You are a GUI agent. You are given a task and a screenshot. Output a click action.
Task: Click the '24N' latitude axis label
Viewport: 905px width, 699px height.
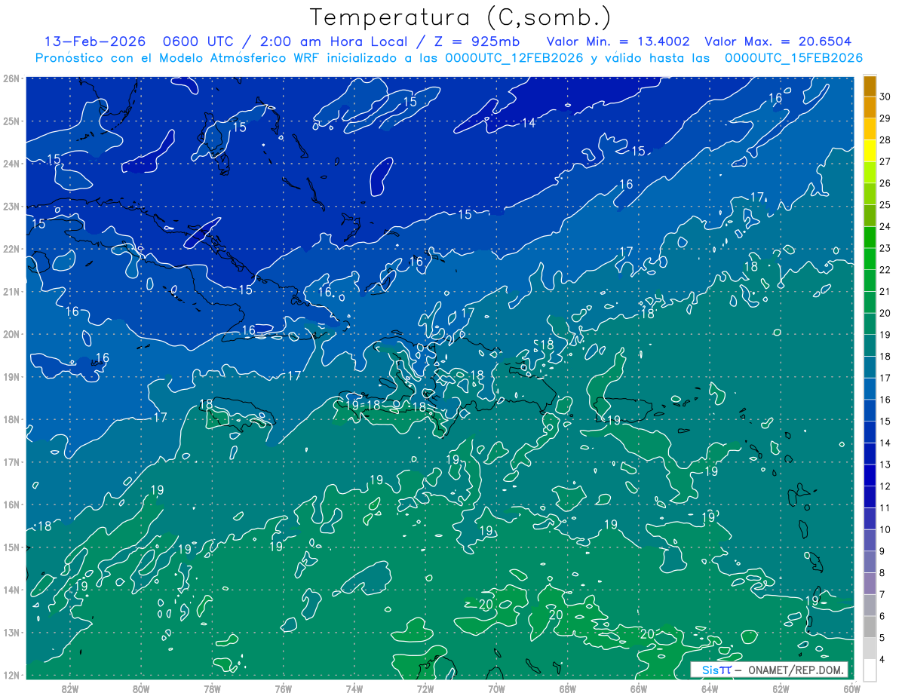pyautogui.click(x=11, y=164)
